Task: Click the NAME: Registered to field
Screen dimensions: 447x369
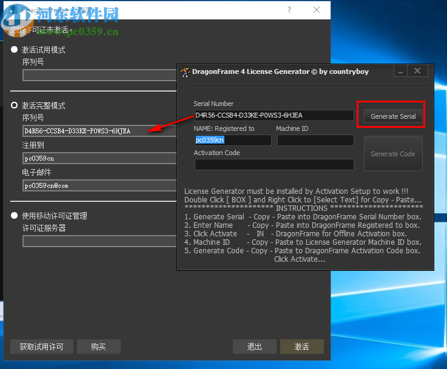Action: pyautogui.click(x=232, y=140)
